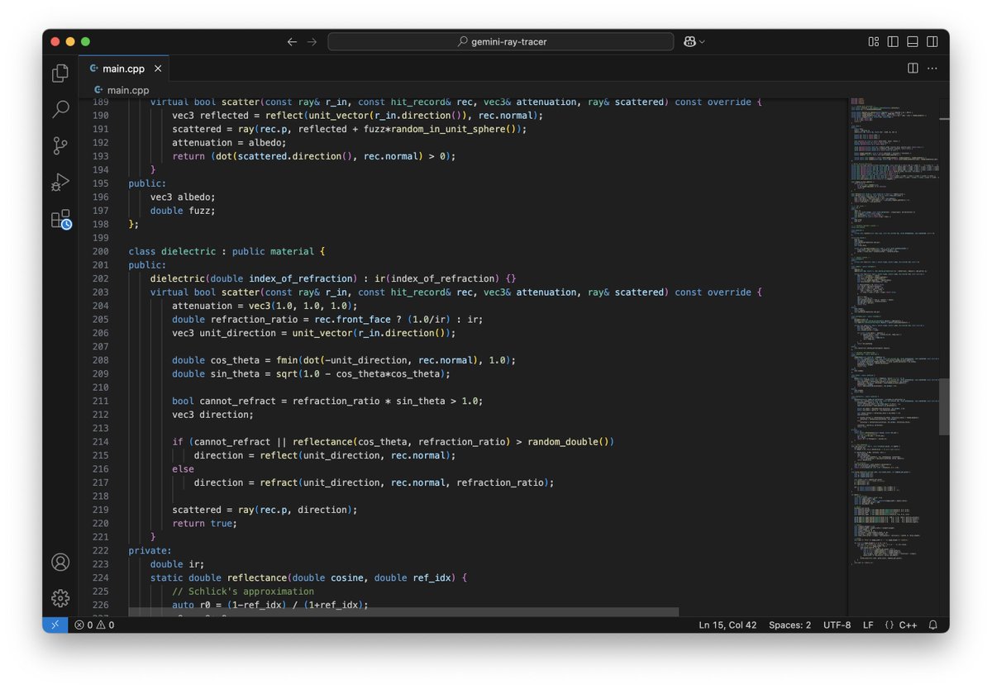
Task: Open the Customize Layout options
Action: 873,40
